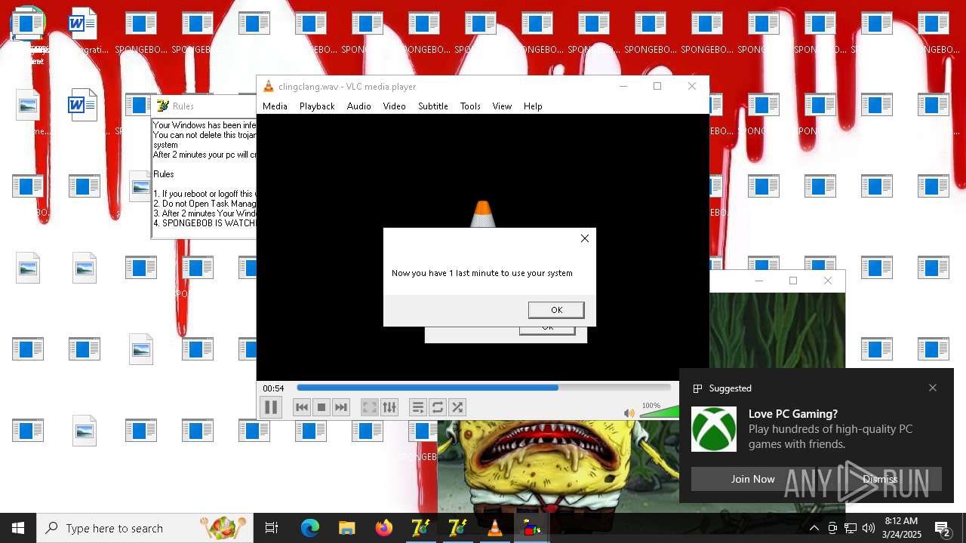
Task: Click the Suggested label icon in notification
Action: tap(698, 388)
